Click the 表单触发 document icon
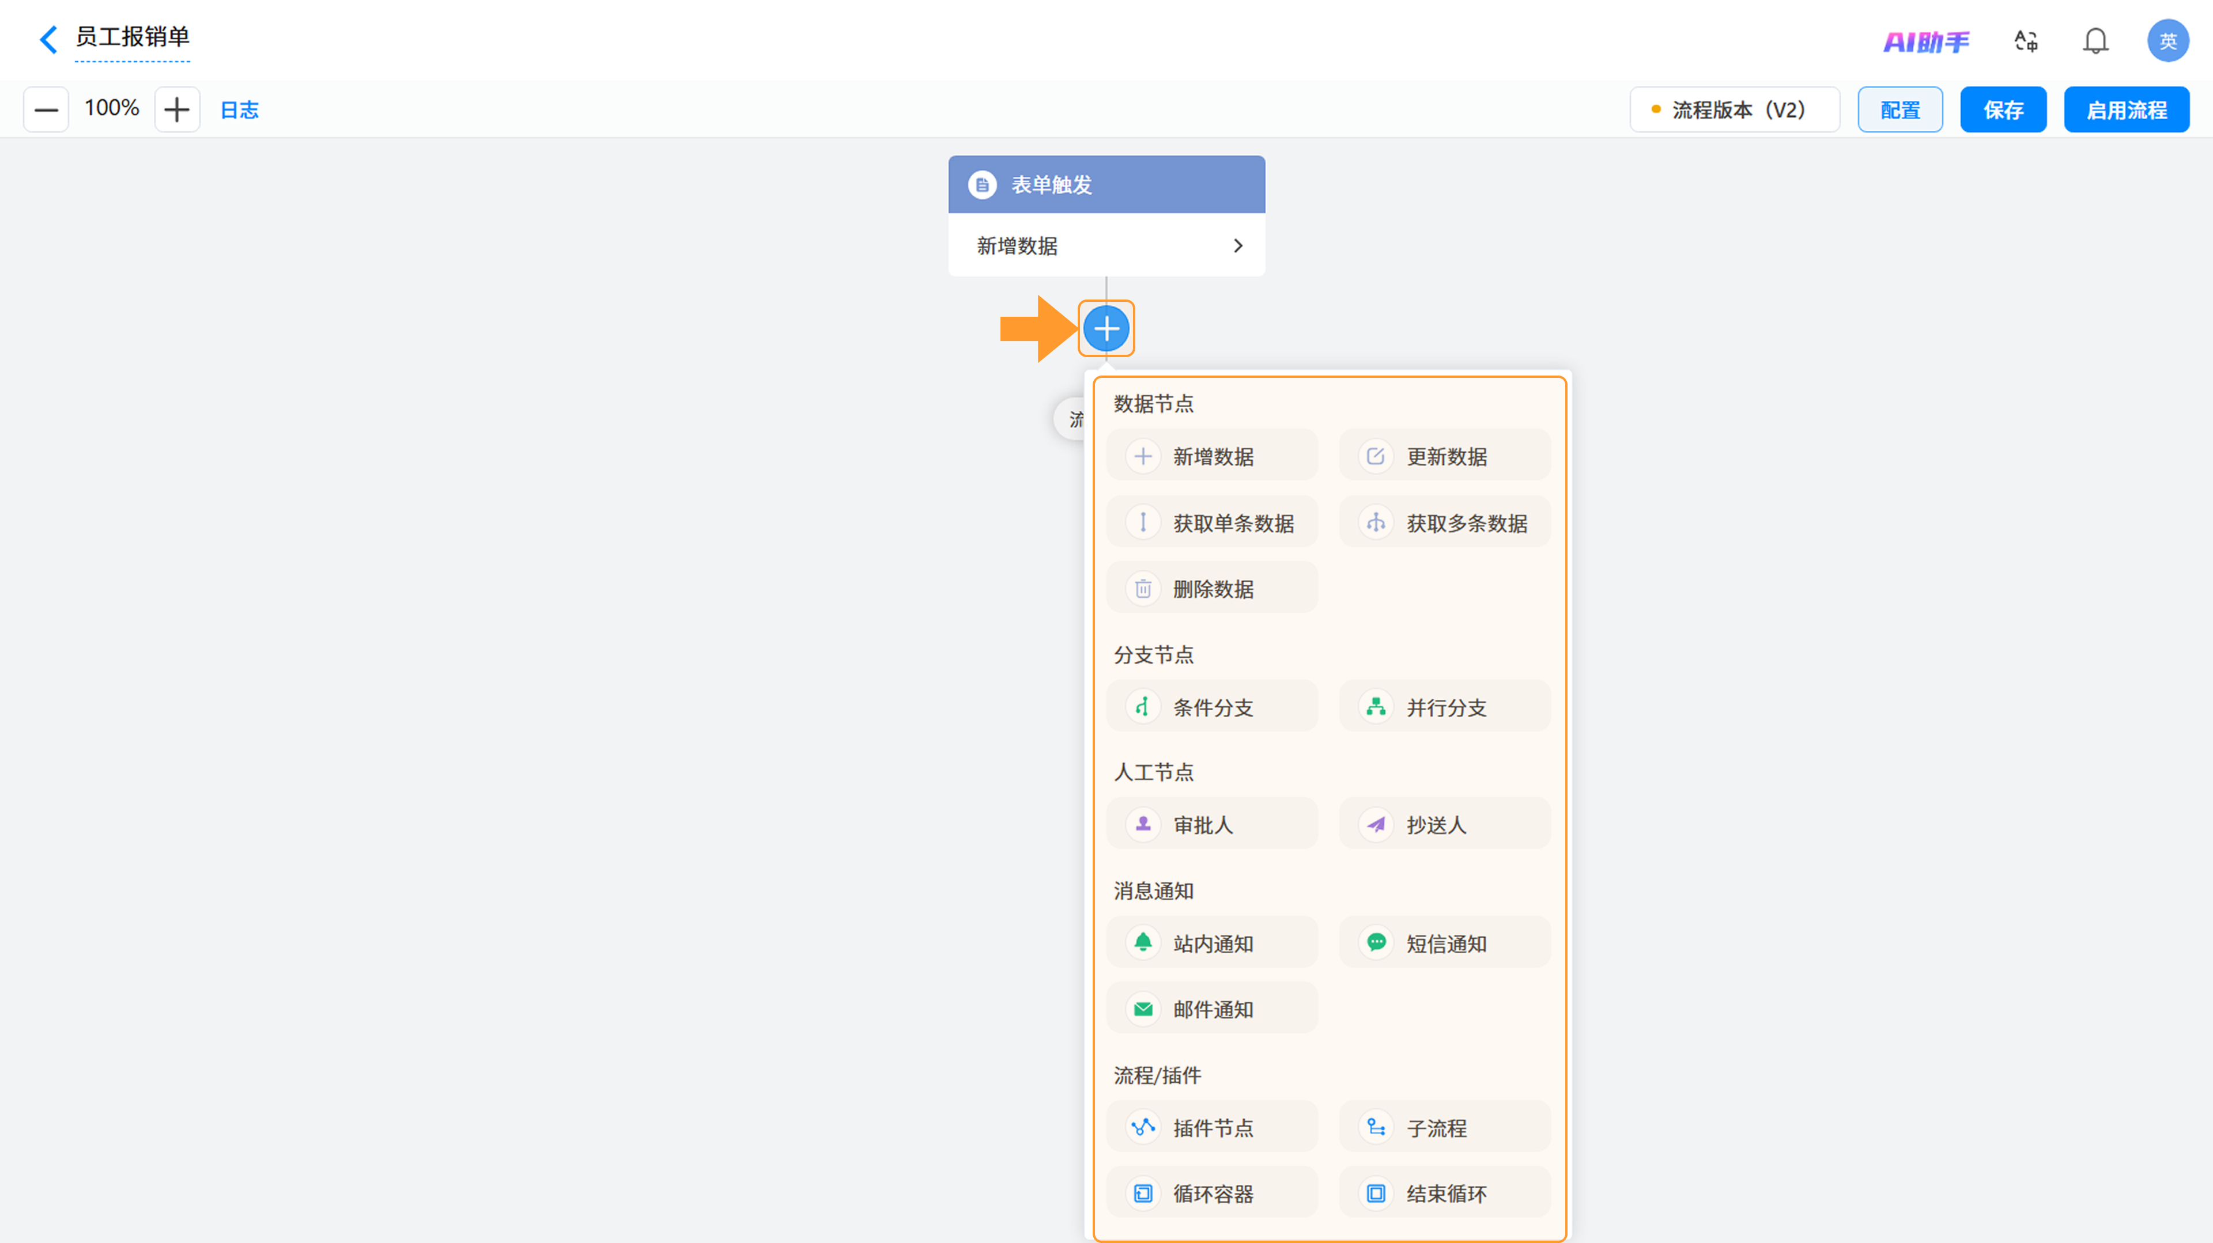 [x=982, y=184]
